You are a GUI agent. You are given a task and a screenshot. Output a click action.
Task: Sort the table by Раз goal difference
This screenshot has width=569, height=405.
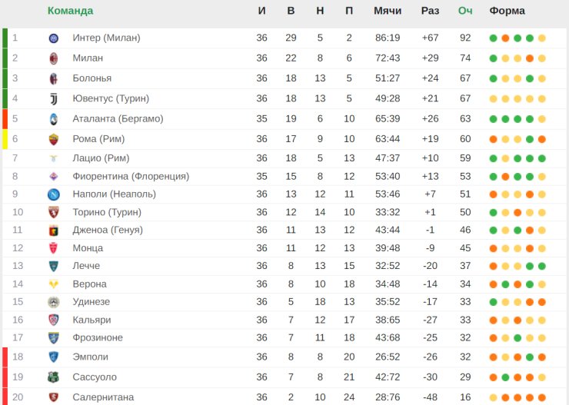point(430,11)
